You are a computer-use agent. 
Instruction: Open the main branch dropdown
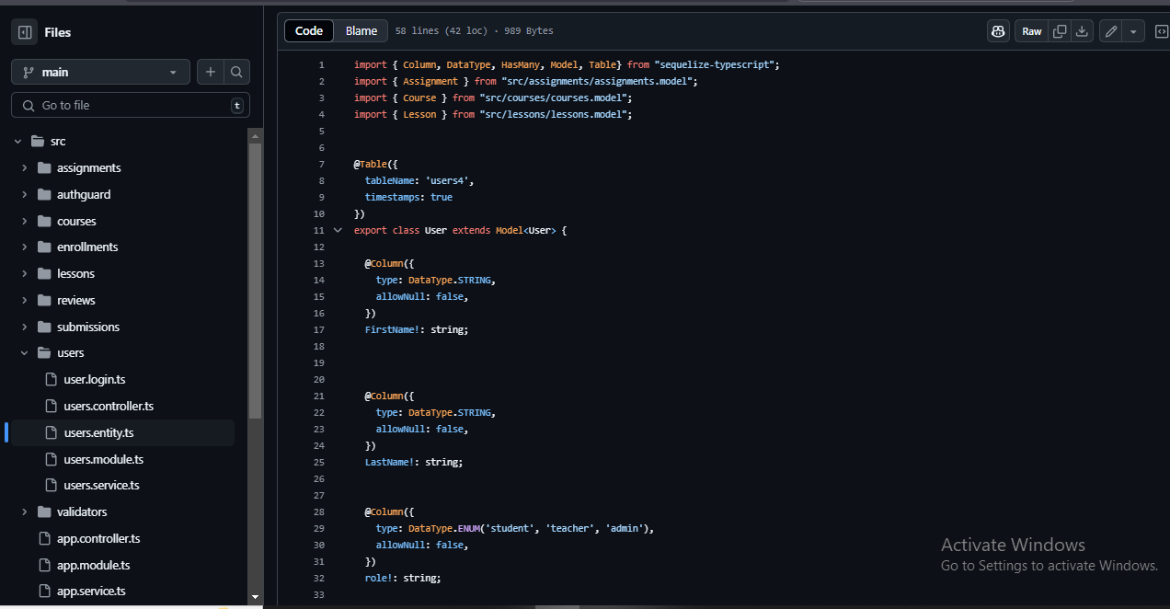(x=100, y=72)
